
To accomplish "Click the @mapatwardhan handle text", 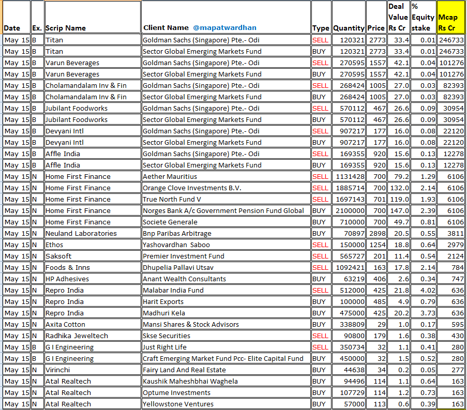I will [224, 28].
